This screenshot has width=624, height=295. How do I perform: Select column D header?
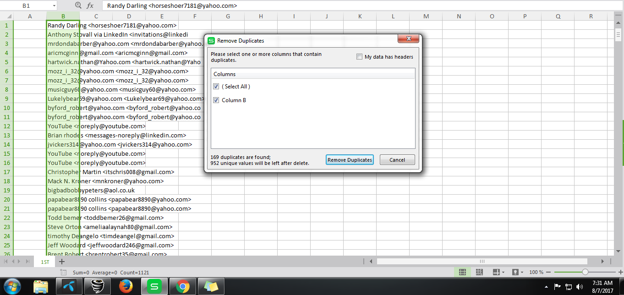129,16
